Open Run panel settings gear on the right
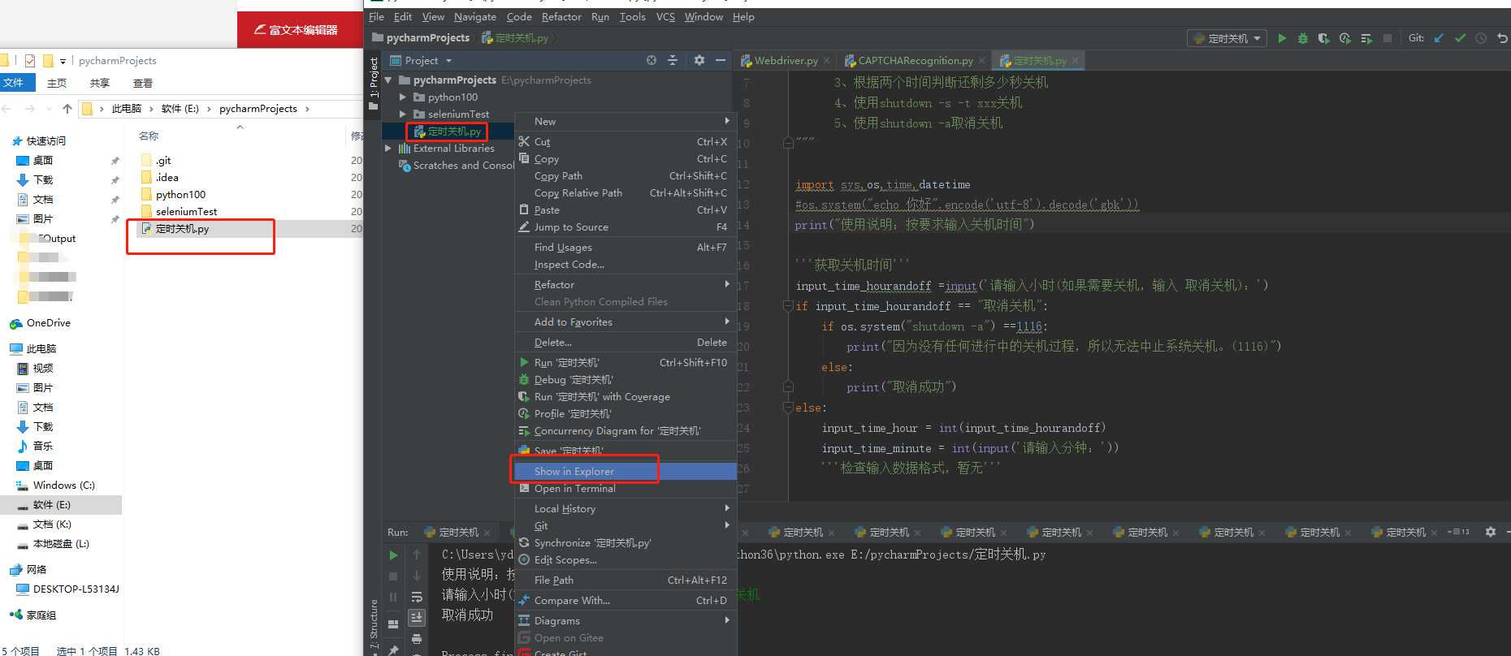Viewport: 1511px width, 656px height. (x=1491, y=532)
